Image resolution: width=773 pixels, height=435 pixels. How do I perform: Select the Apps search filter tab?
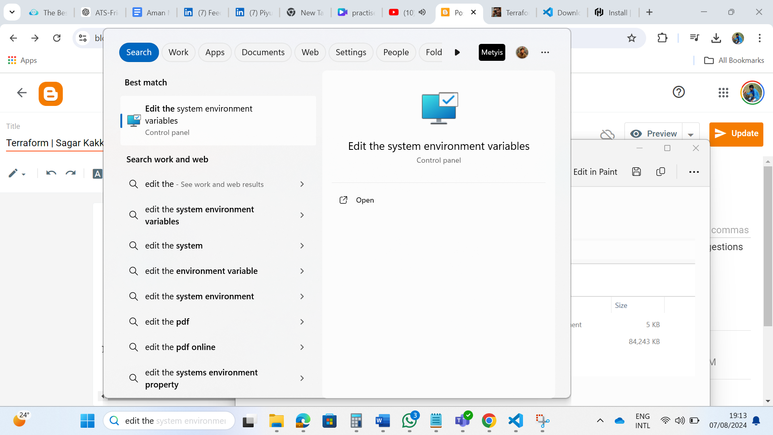(x=215, y=52)
